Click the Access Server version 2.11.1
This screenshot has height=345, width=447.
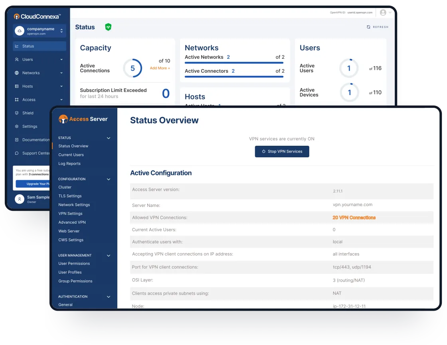click(338, 191)
